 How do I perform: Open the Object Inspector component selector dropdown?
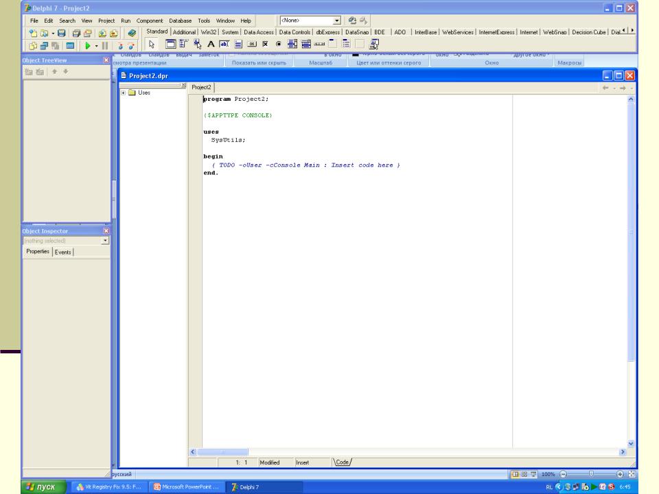coord(105,241)
